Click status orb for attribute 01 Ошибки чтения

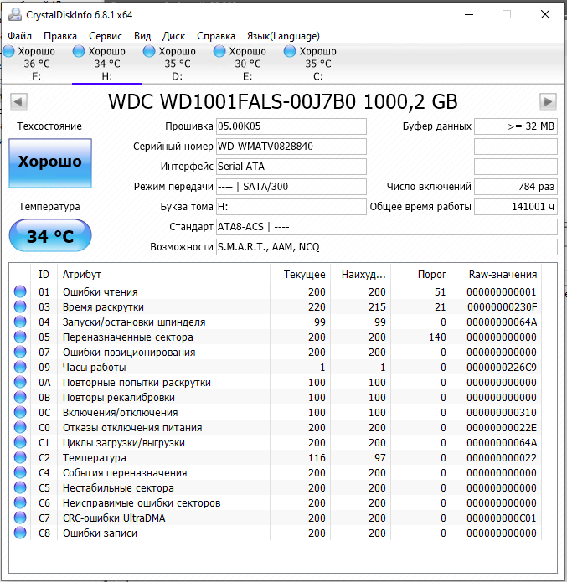(20, 291)
